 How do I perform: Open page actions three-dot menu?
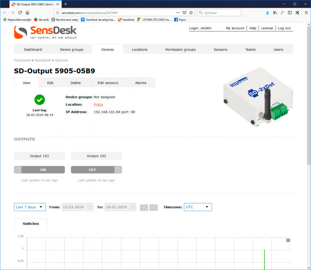pos(178,13)
